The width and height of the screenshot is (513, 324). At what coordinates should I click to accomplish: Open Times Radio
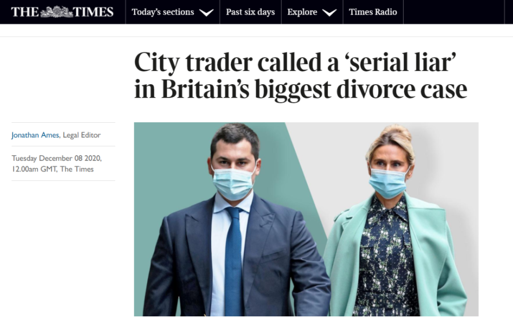372,12
